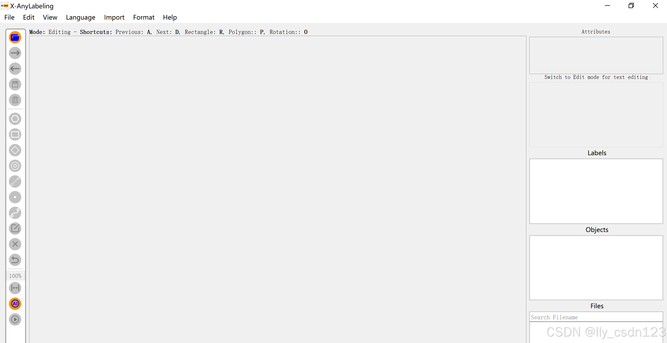Click the Delete file trash icon
This screenshot has height=343, width=667.
click(x=15, y=100)
